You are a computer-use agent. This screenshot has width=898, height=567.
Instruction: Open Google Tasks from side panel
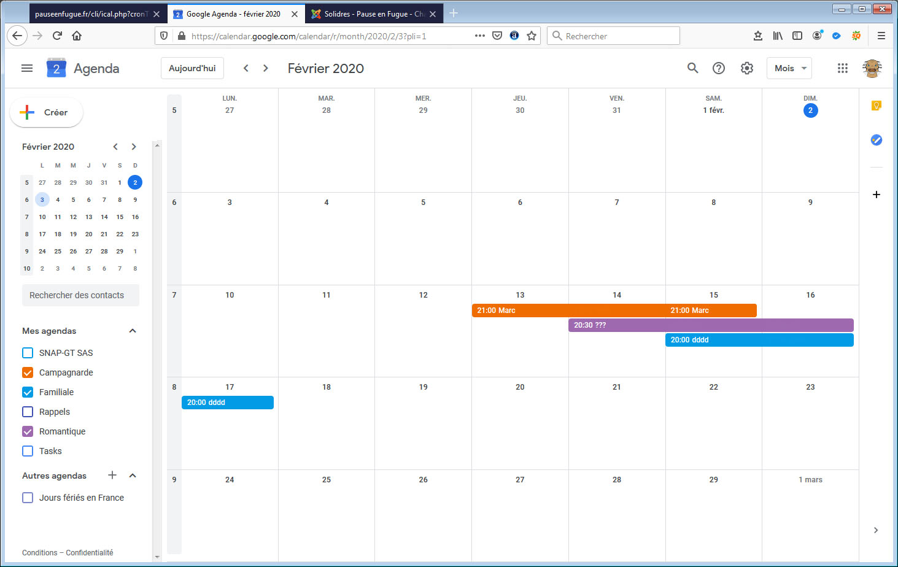[x=876, y=140]
